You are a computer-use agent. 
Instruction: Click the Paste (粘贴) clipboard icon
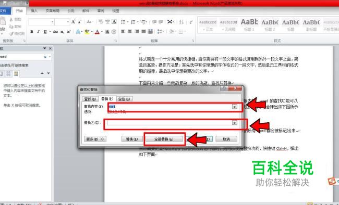pos(3,21)
